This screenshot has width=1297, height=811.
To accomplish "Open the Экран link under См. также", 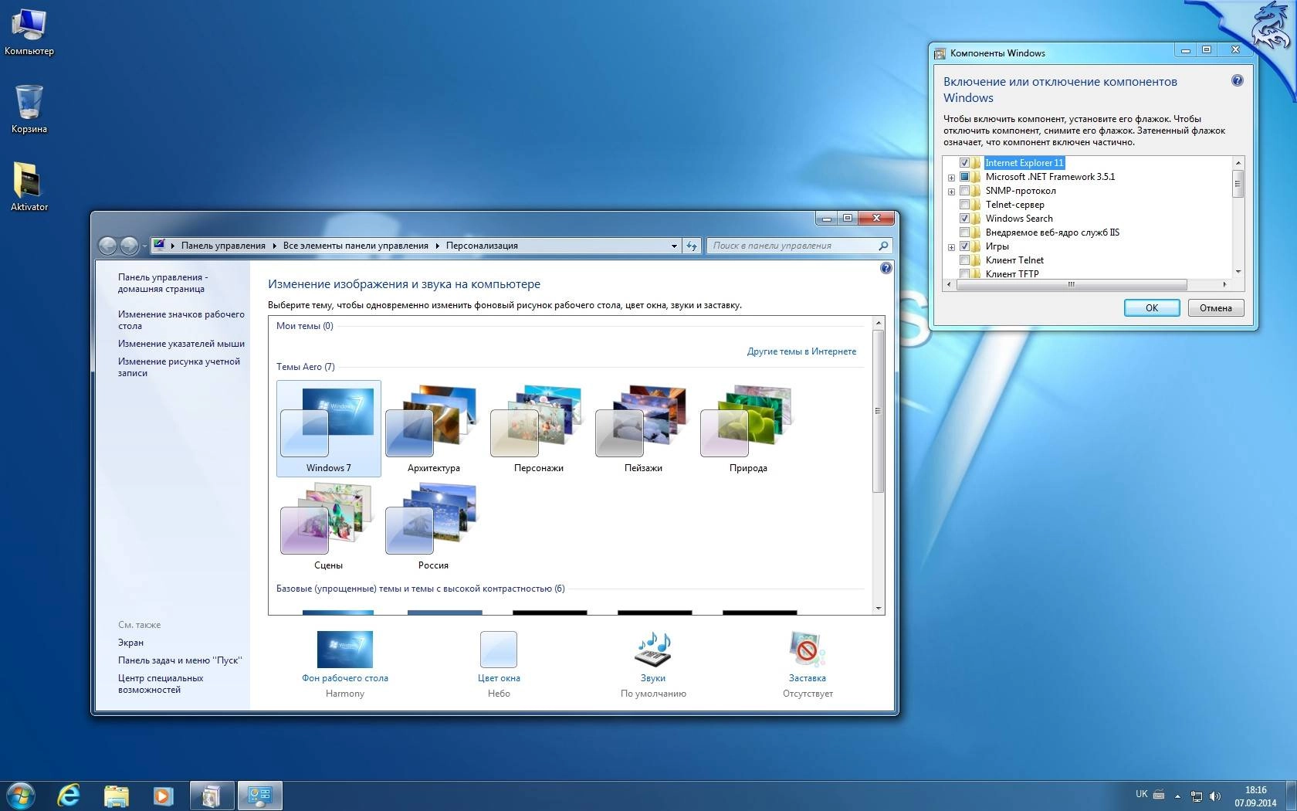I will 130,643.
